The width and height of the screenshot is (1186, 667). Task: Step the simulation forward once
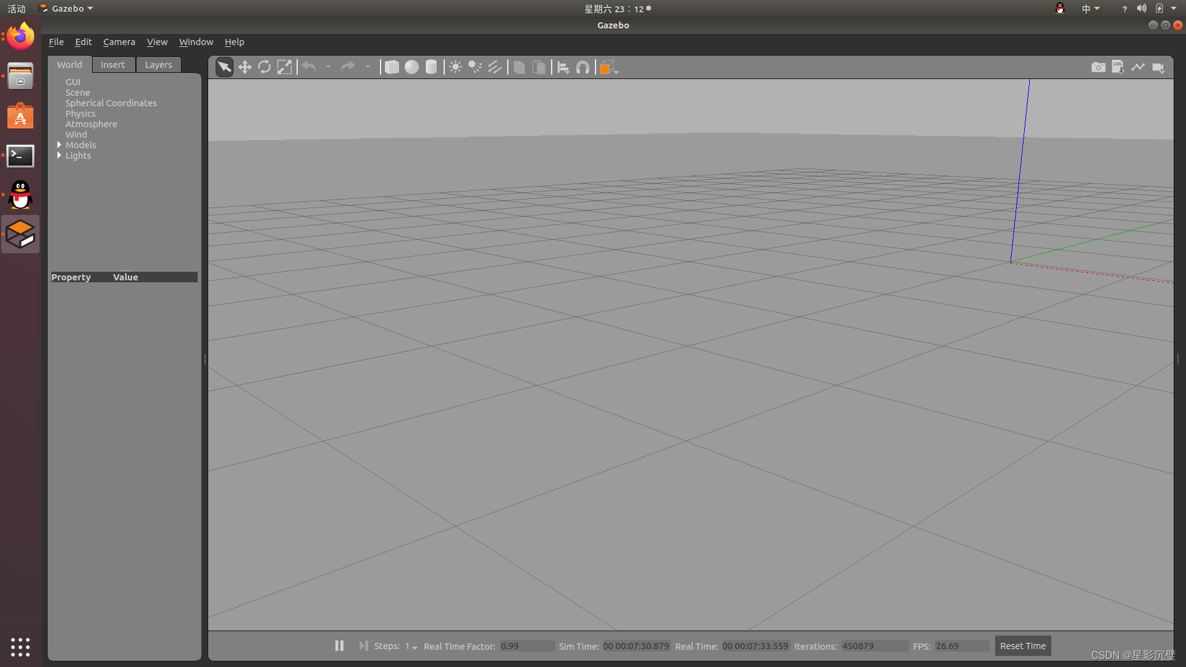363,645
